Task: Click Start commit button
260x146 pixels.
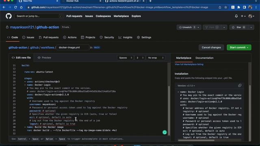Action: pyautogui.click(x=239, y=47)
